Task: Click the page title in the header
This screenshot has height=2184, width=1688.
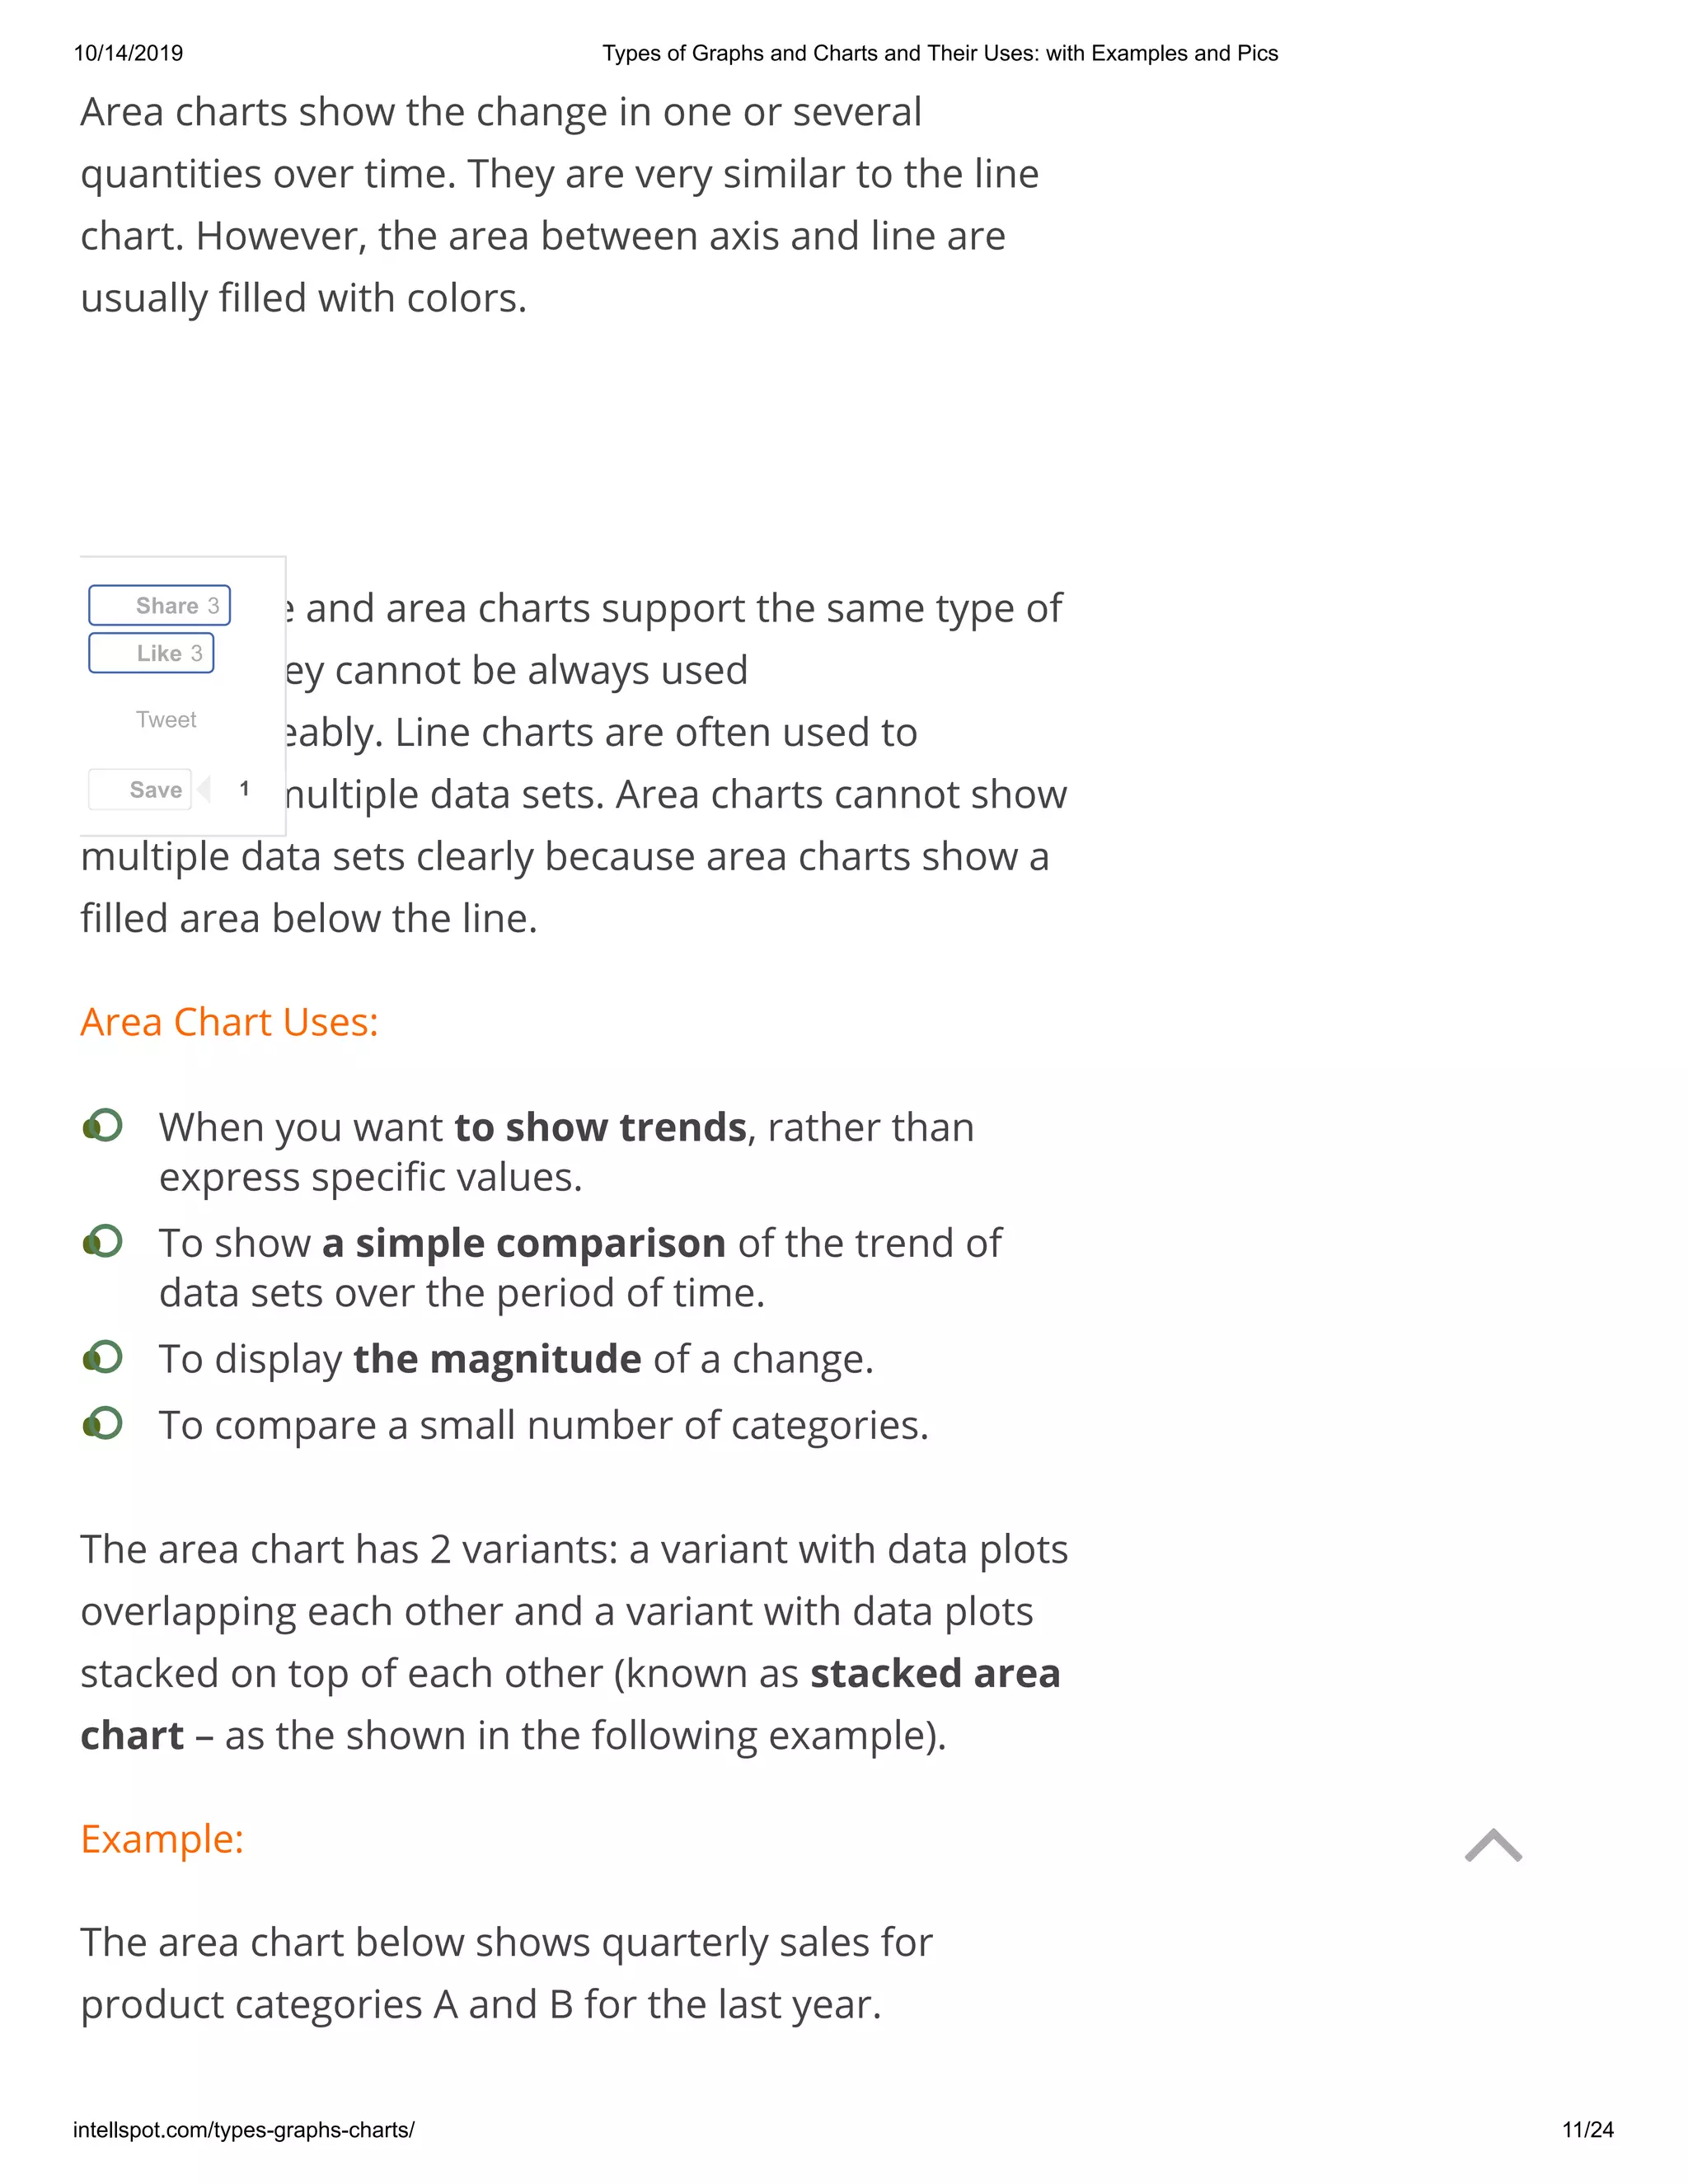Action: click(940, 53)
